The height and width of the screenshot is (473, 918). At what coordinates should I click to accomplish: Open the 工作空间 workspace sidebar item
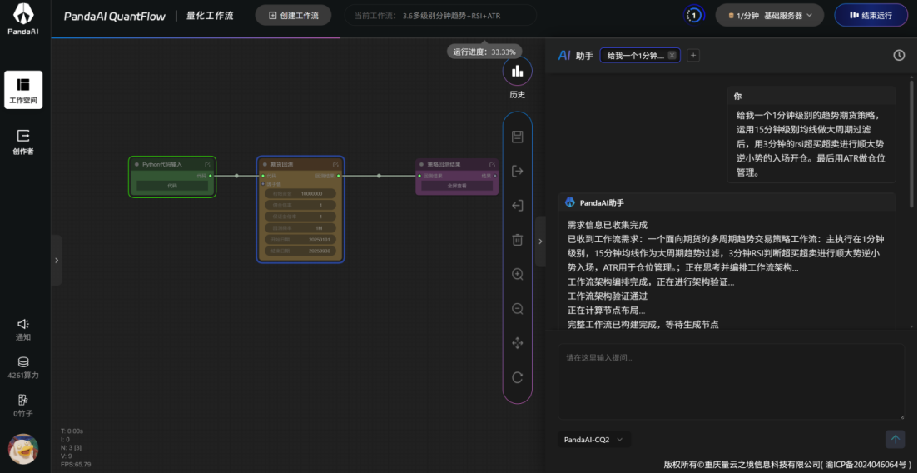(x=23, y=90)
